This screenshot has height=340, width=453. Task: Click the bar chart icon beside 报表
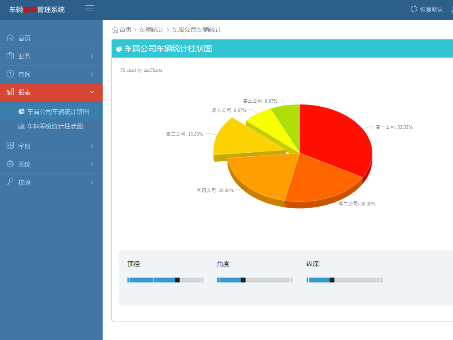tap(10, 92)
